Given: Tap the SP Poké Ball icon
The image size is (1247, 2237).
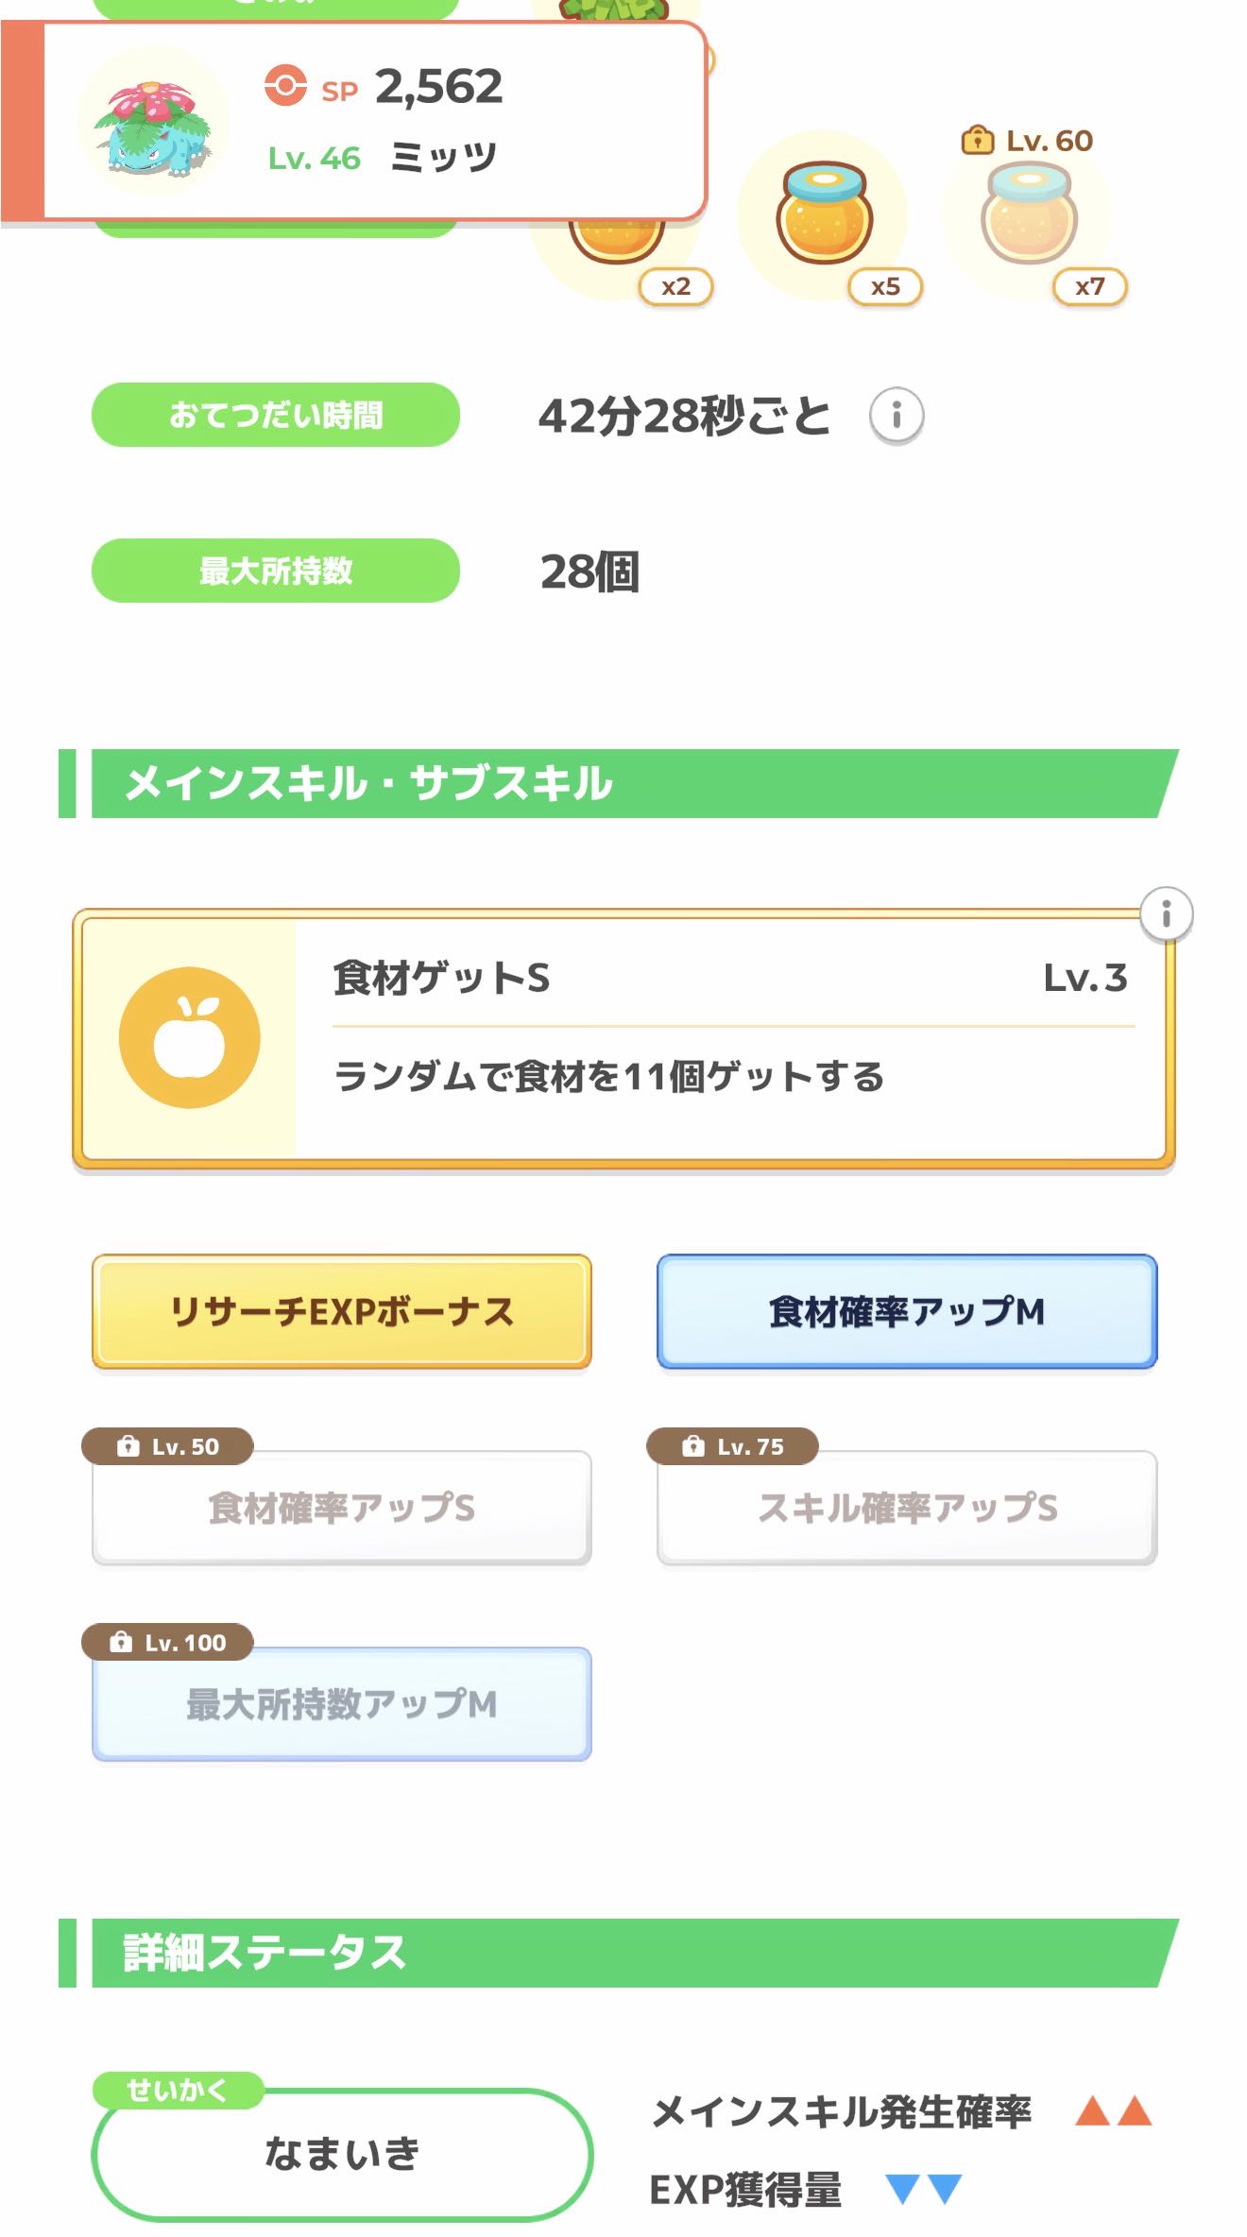Looking at the screenshot, I should [285, 86].
